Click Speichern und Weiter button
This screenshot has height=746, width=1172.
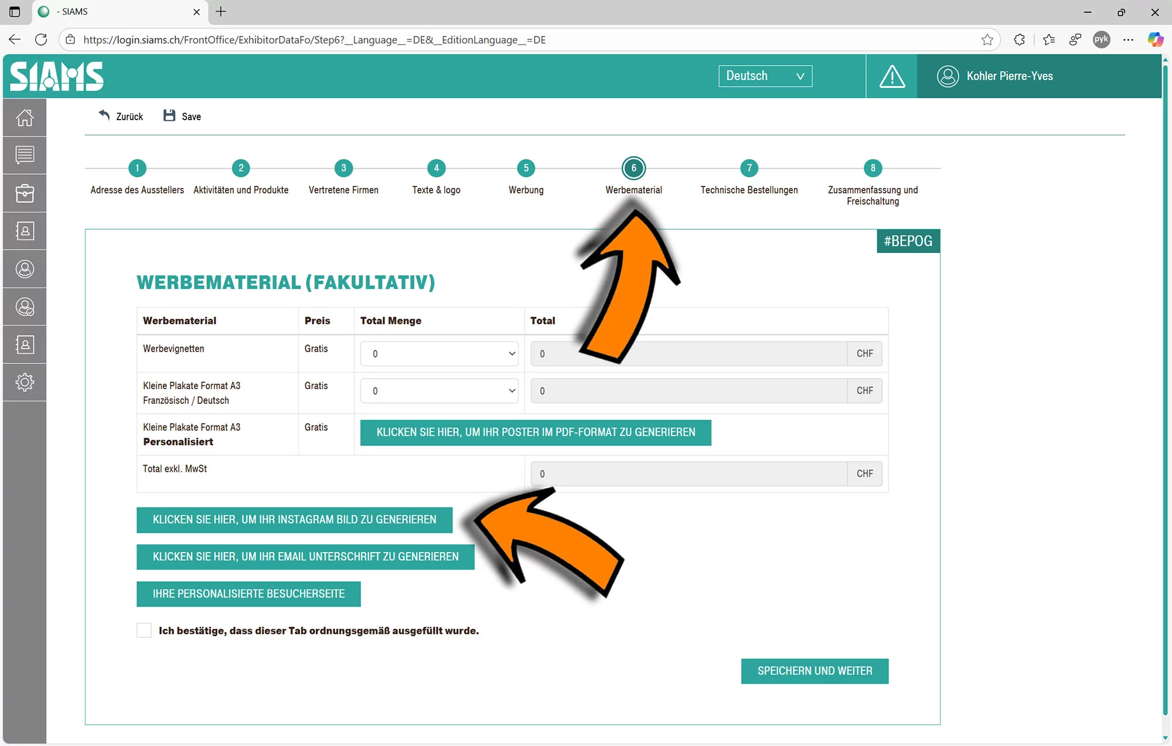815,671
